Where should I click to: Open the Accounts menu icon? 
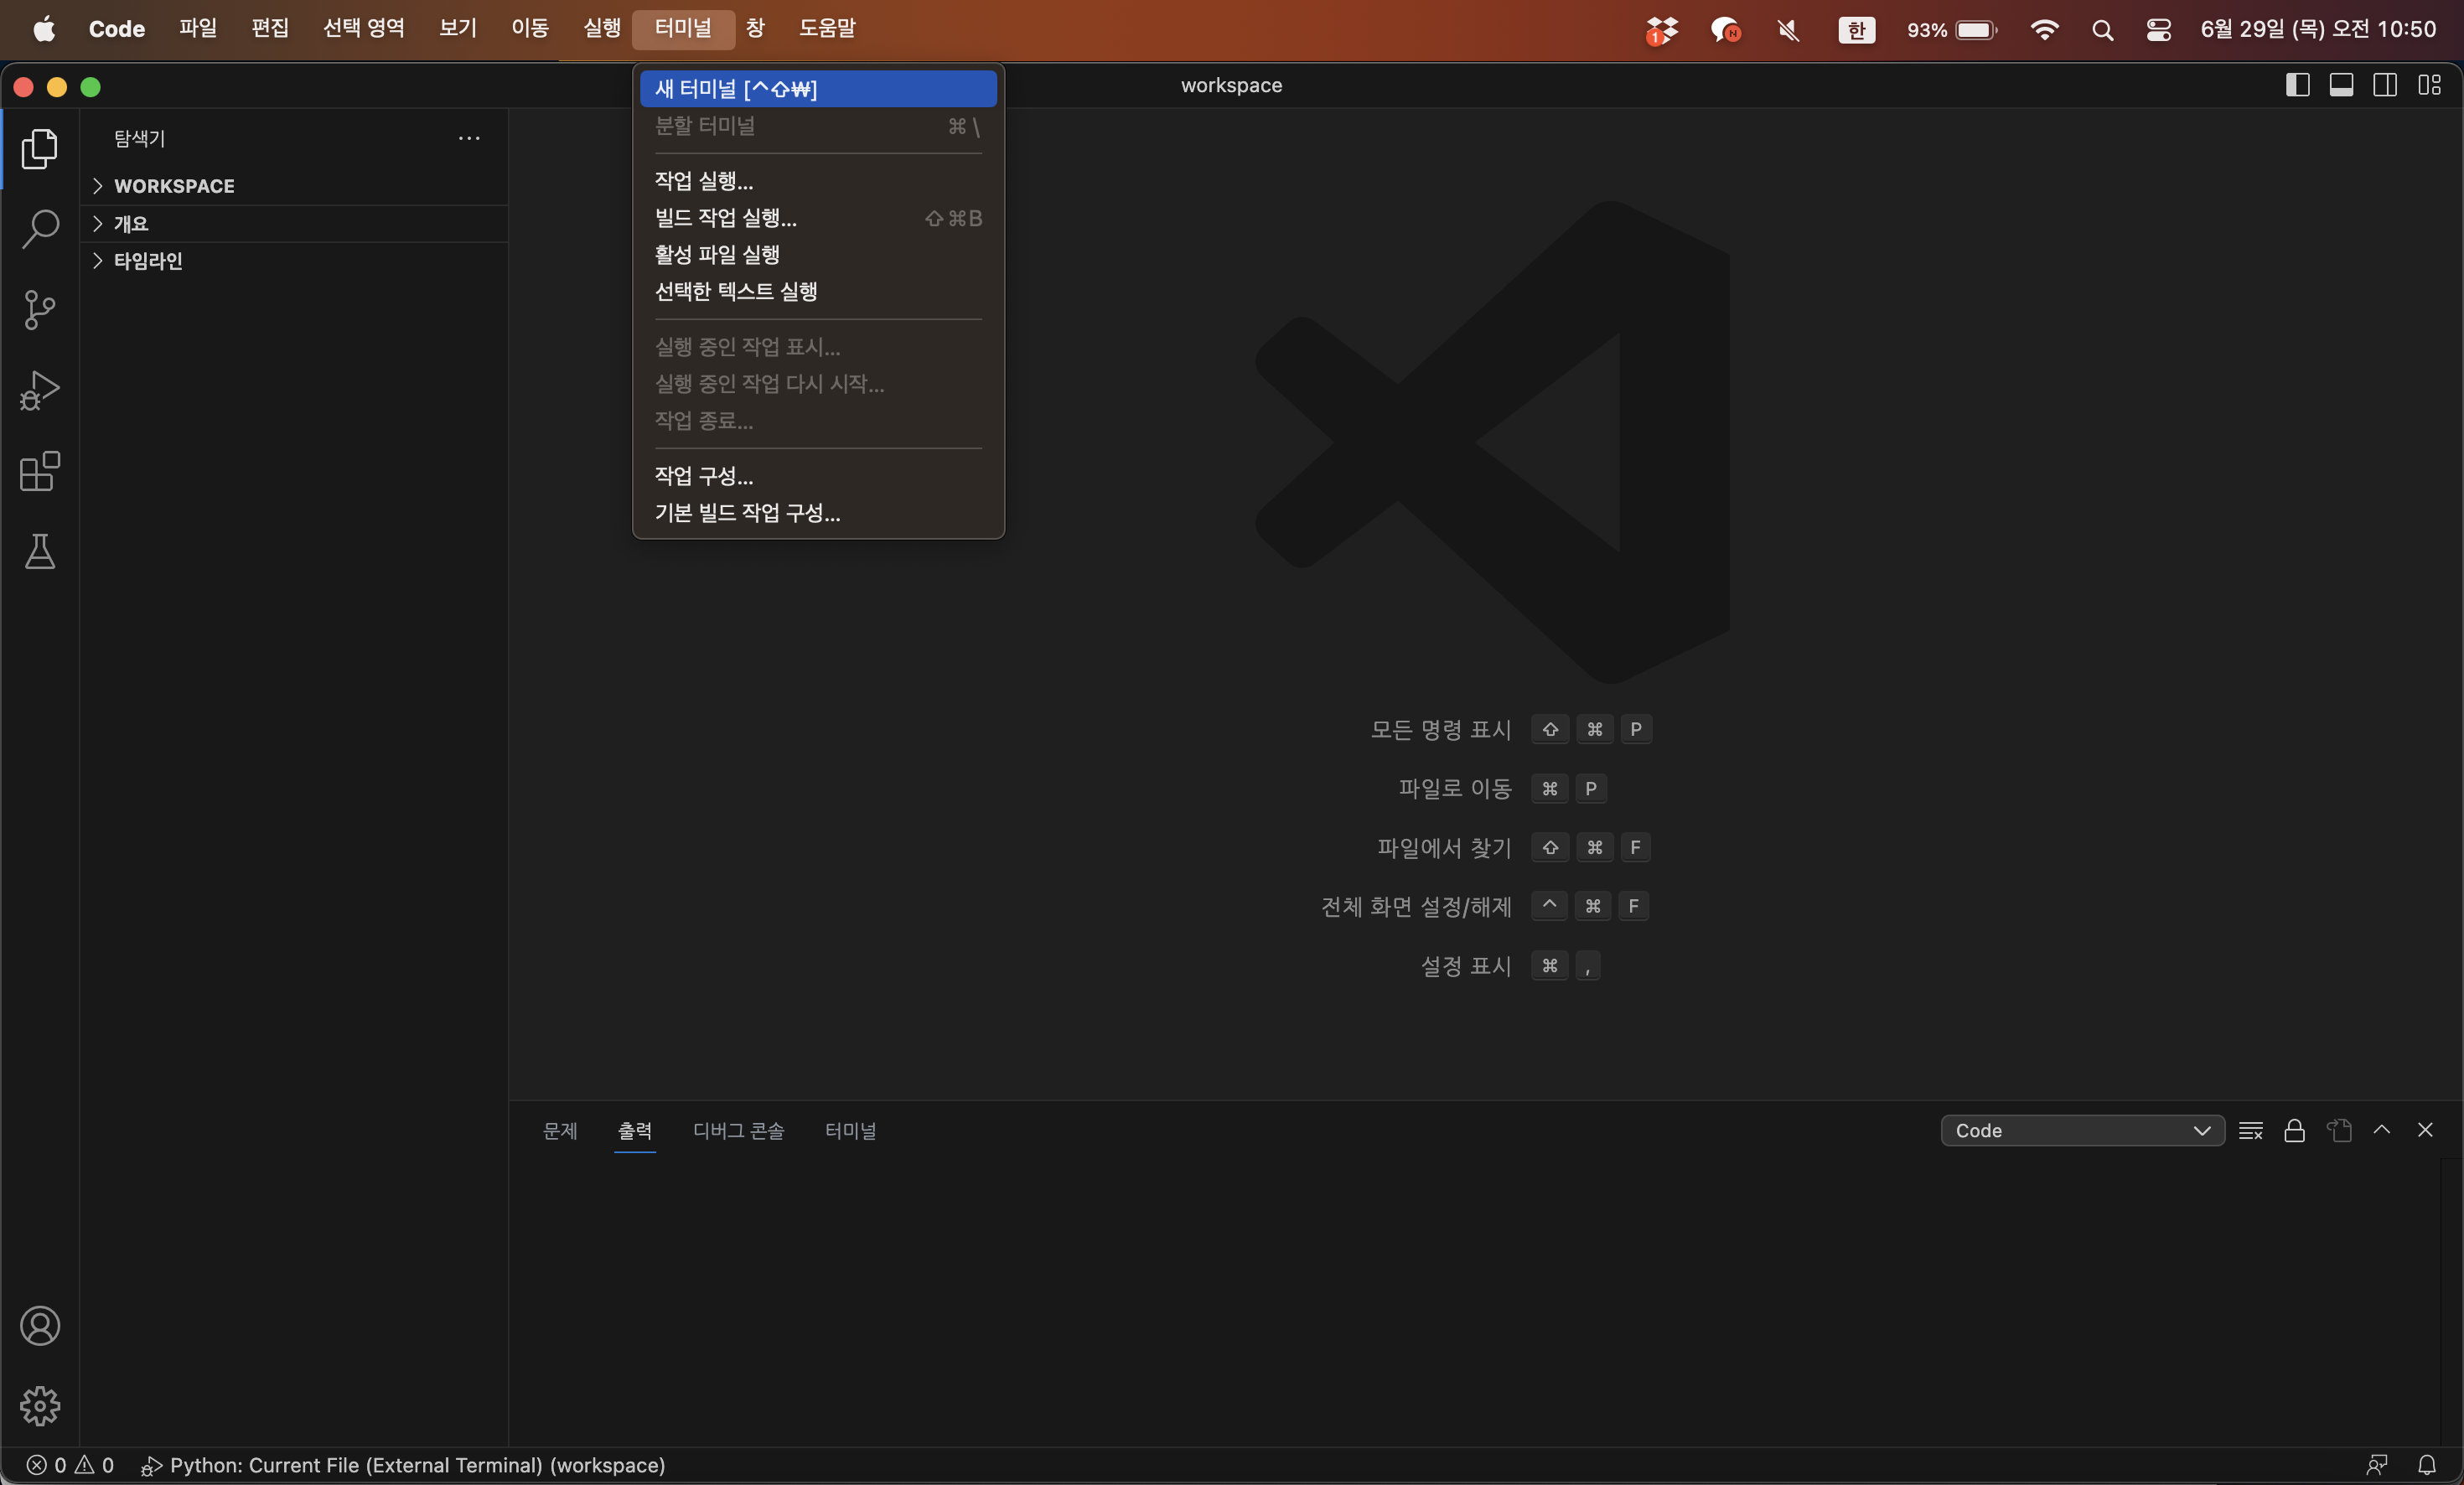pos(40,1326)
